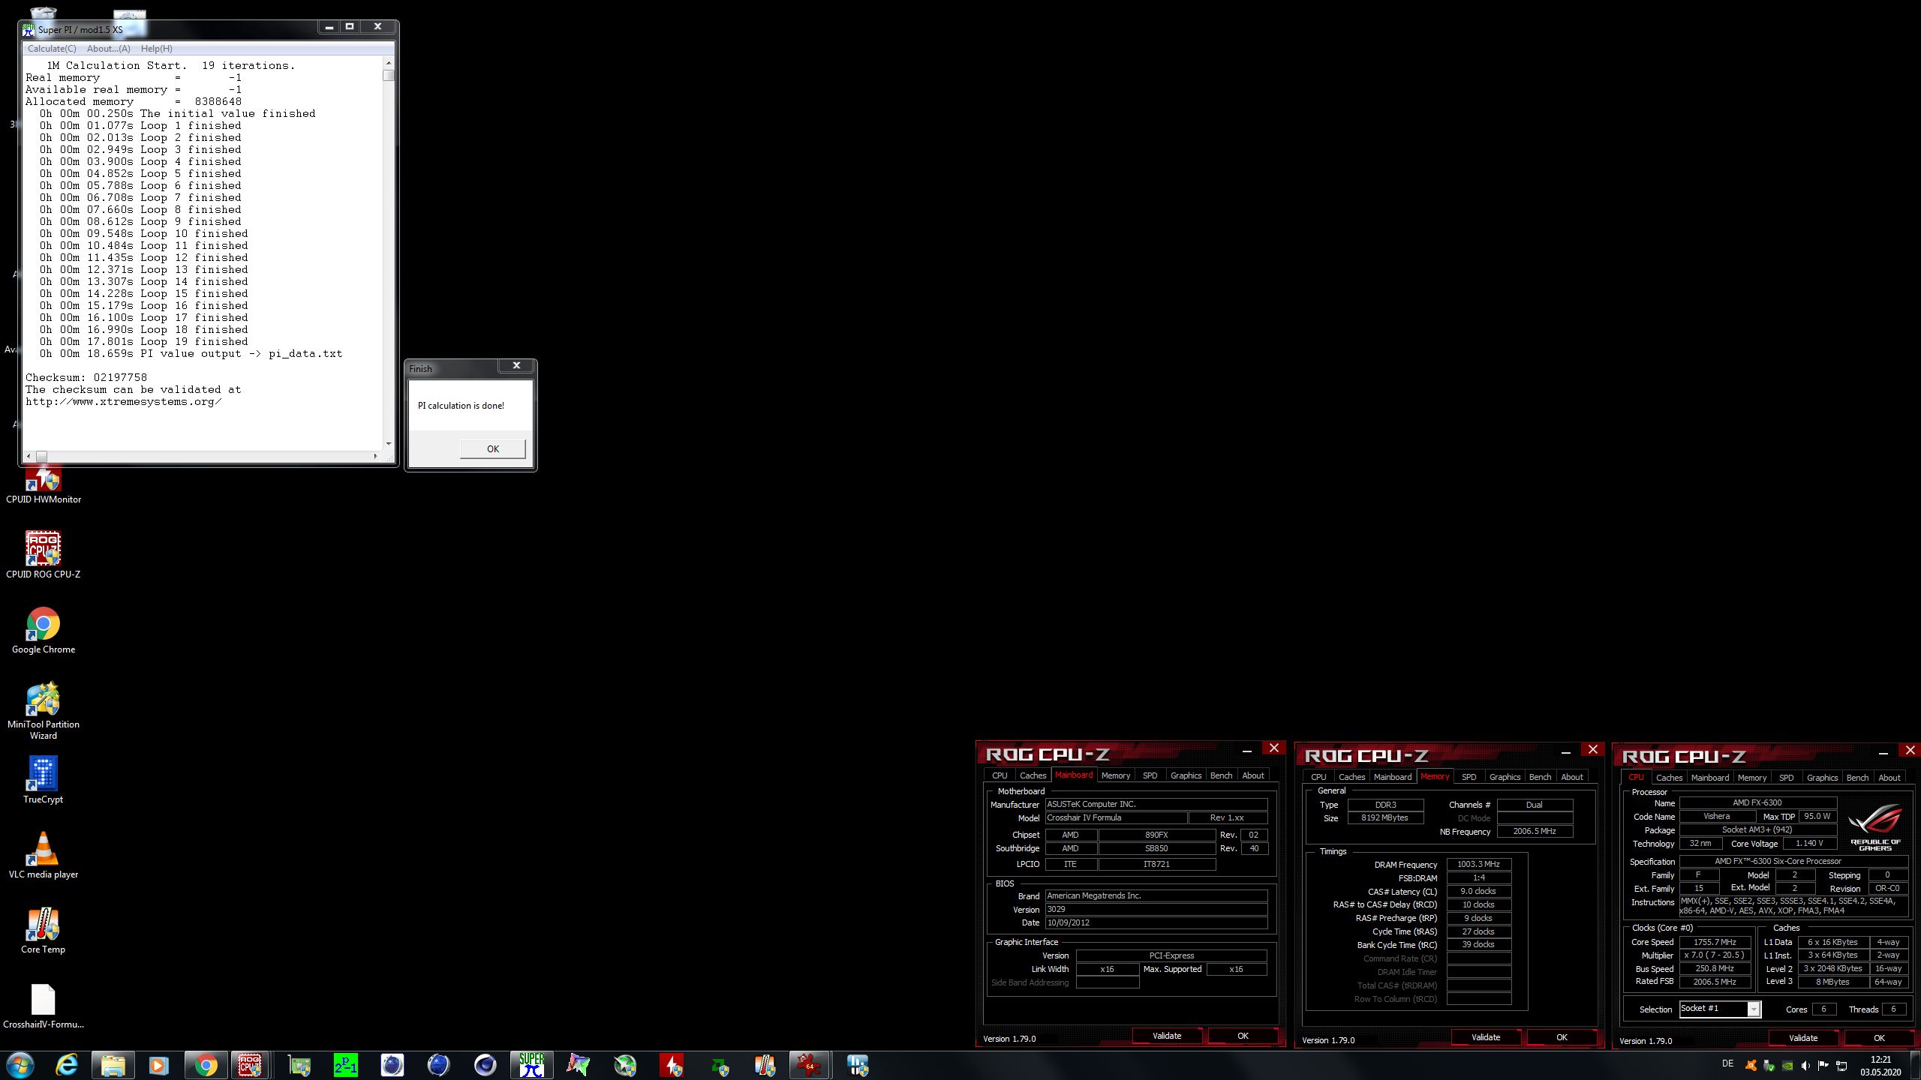Click the green Prime95 (2p-1) taskbar icon
The image size is (1921, 1080).
[346, 1065]
